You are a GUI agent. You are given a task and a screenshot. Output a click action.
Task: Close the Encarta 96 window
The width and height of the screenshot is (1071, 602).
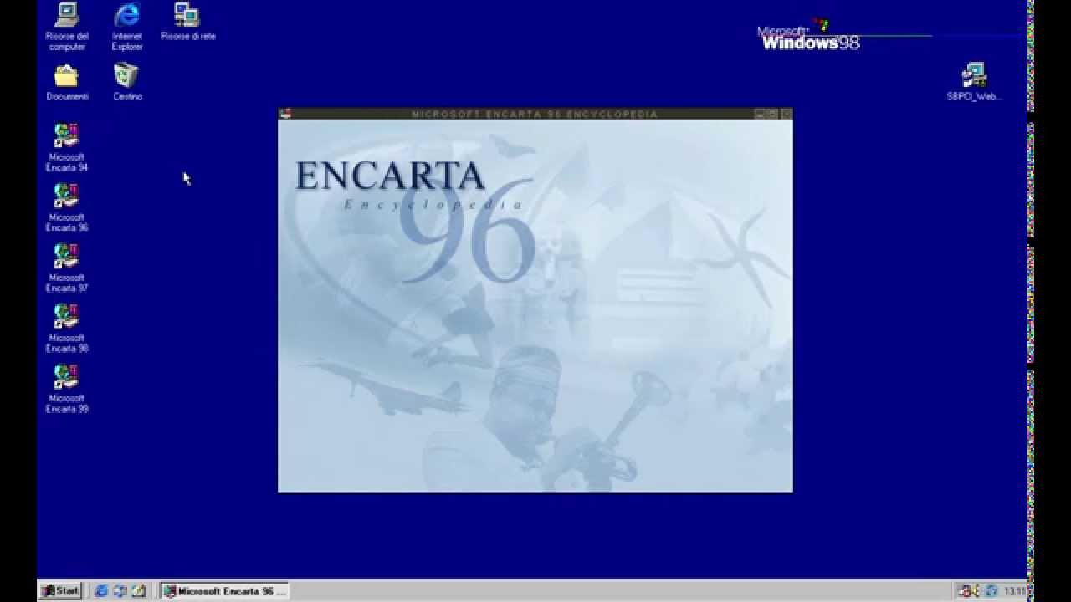pyautogui.click(x=786, y=114)
